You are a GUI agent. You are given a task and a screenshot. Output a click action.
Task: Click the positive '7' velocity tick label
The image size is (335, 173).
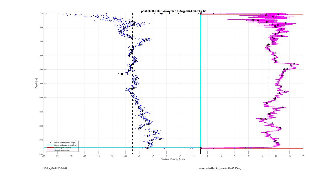248,156
